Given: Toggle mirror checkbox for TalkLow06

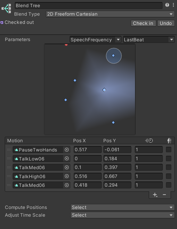Looking at the screenshot, I should pos(168,159).
